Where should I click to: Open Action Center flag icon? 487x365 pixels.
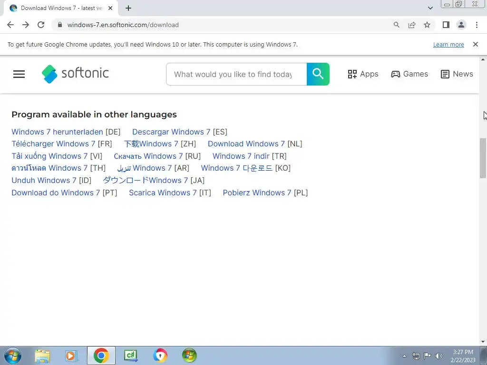pyautogui.click(x=428, y=356)
